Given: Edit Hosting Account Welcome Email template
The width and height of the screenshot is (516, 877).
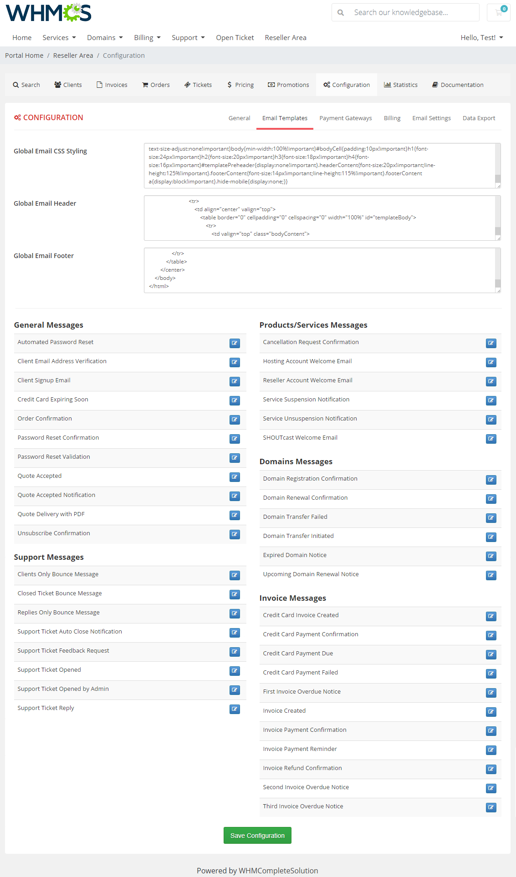Looking at the screenshot, I should tap(491, 362).
